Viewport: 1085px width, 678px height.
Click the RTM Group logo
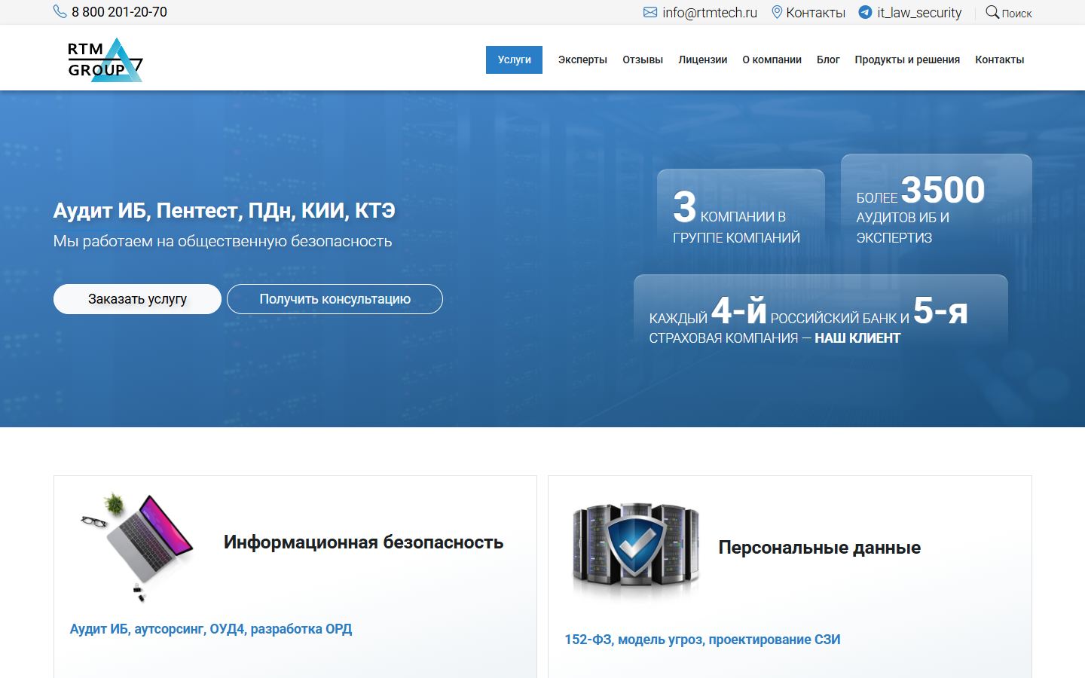pos(105,60)
